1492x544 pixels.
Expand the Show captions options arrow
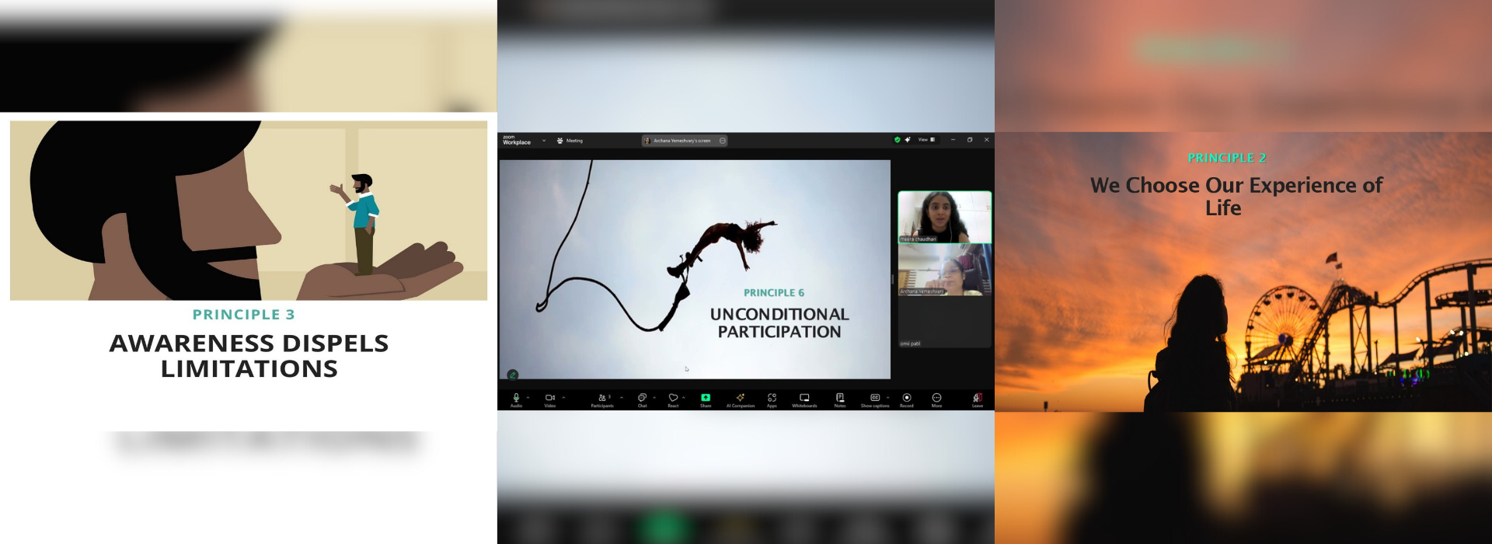coord(888,397)
